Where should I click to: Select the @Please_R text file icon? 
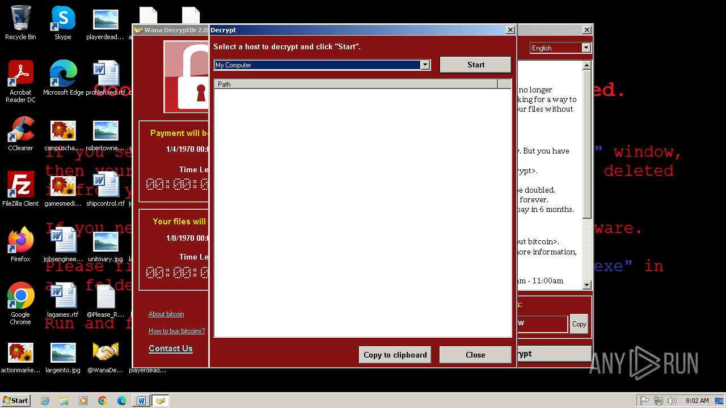[105, 300]
